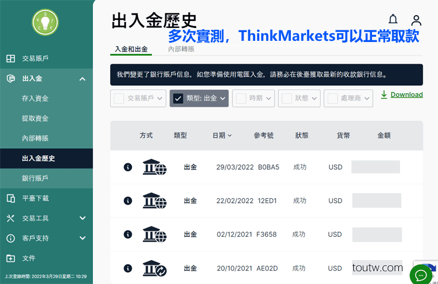Image resolution: width=438 pixels, height=284 pixels.
Task: Click the 貨幣 column header
Action: (343, 135)
